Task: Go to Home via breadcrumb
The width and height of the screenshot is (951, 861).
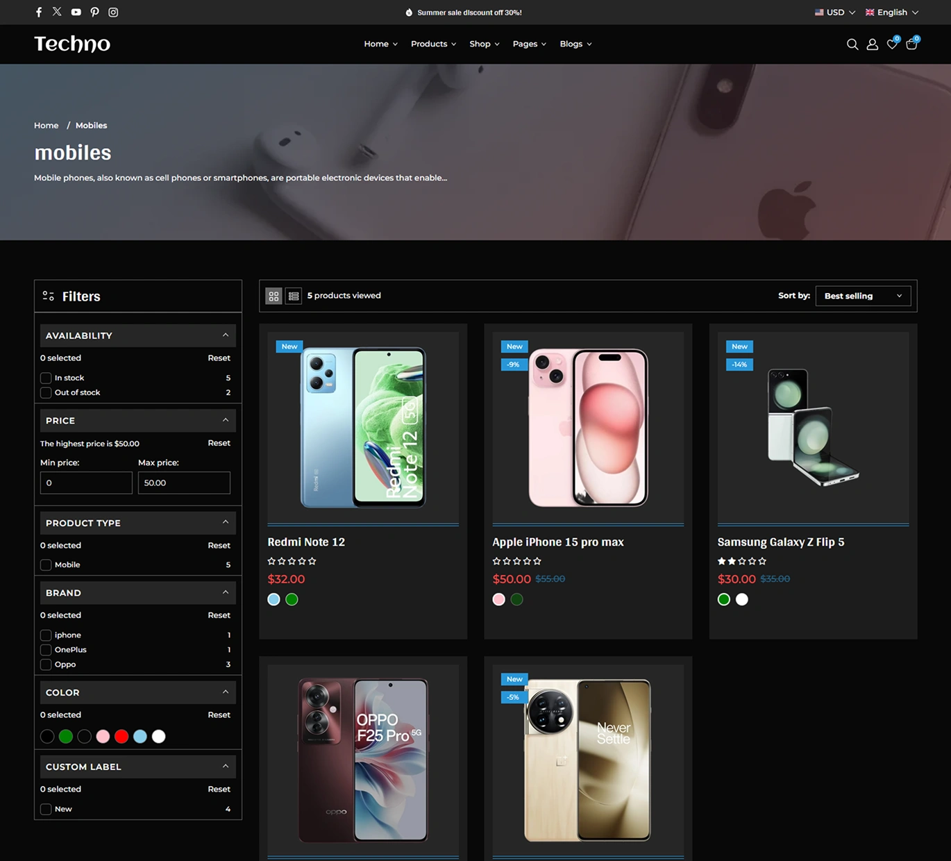Action: point(47,126)
